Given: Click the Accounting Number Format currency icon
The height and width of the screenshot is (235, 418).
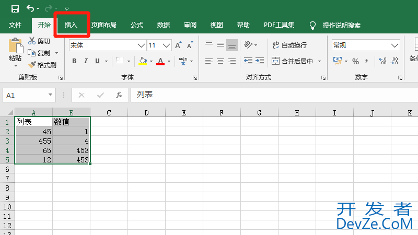Looking at the screenshot, I should coord(338,61).
